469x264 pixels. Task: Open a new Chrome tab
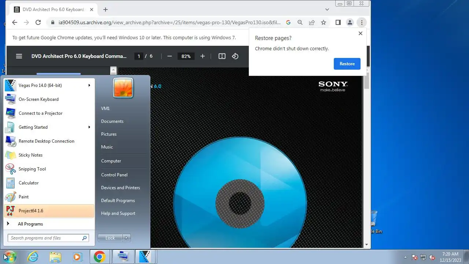coord(106,10)
